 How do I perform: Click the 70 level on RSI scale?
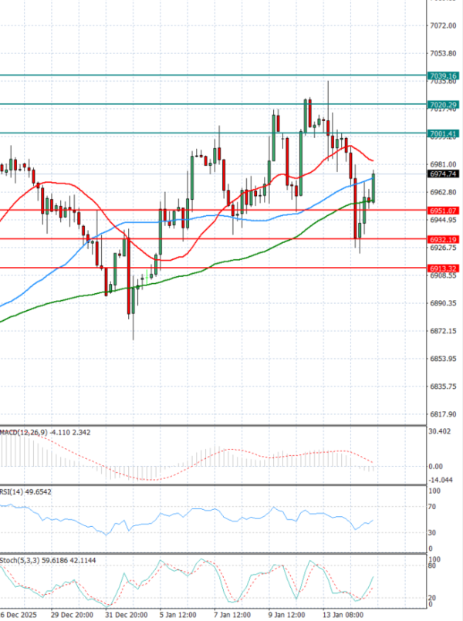(435, 507)
